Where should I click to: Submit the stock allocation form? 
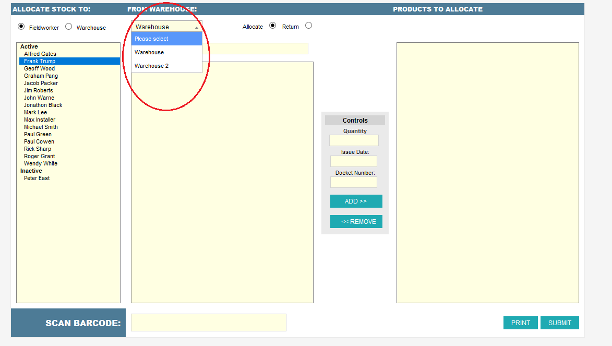[559, 323]
